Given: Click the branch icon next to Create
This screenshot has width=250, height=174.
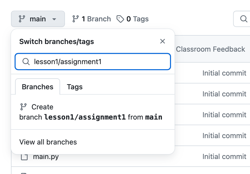Looking at the screenshot, I should point(23,107).
